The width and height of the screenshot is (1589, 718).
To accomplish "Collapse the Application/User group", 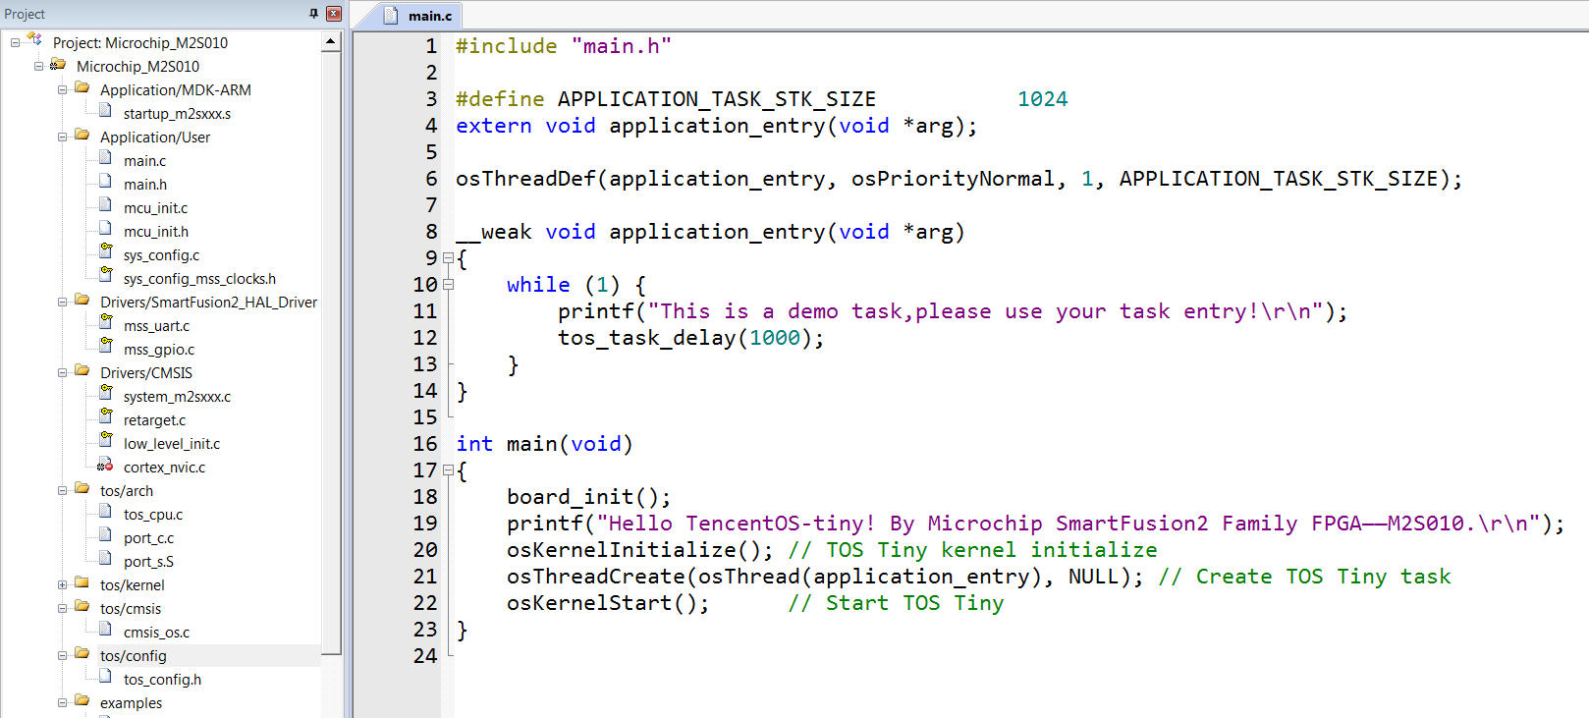I will coord(63,138).
